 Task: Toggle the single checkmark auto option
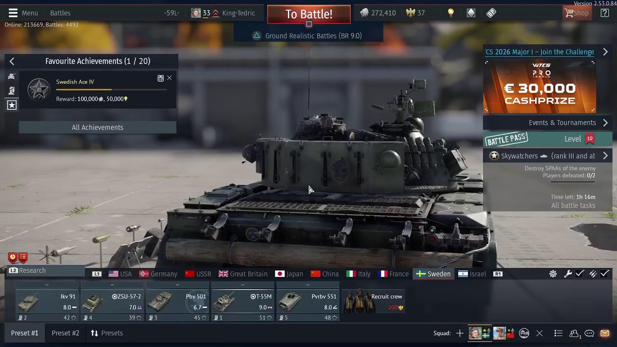579,274
